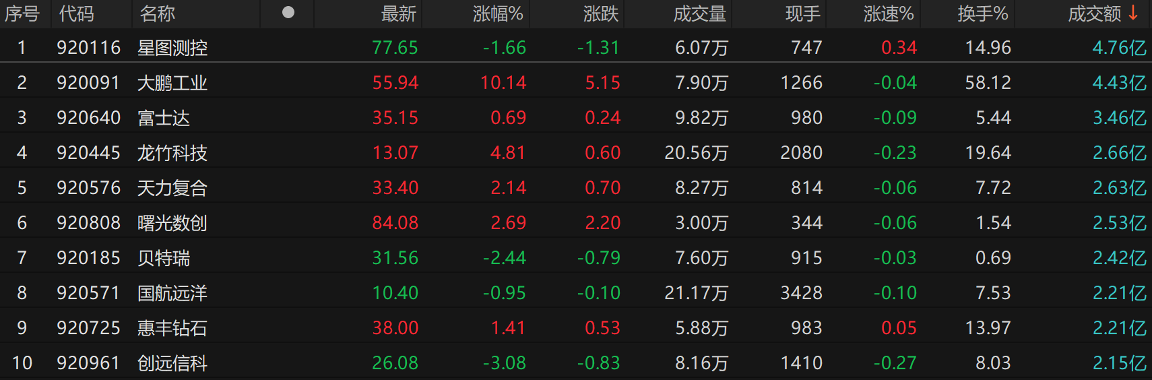Click the 最新 column header
Viewport: 1152px width, 380px height.
pos(398,13)
